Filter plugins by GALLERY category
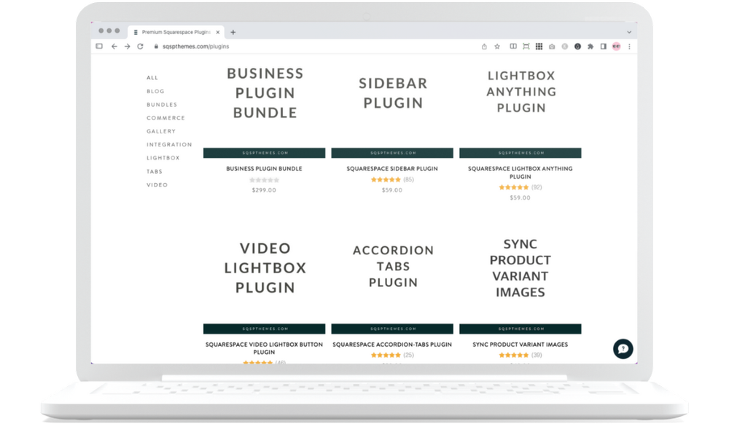Image resolution: width=729 pixels, height=424 pixels. (161, 131)
